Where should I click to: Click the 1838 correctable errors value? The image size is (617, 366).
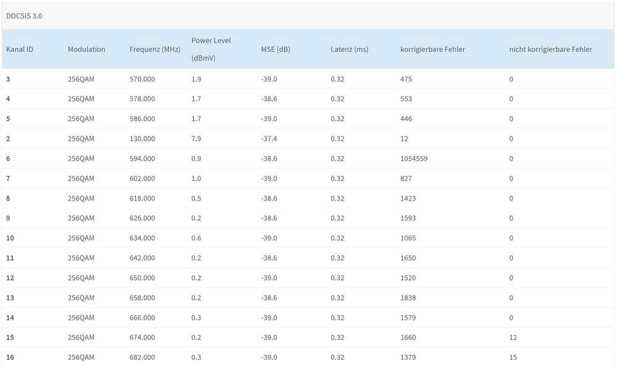point(408,297)
